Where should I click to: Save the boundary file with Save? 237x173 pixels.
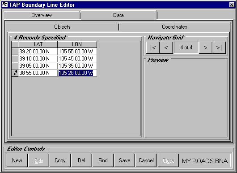[124, 160]
